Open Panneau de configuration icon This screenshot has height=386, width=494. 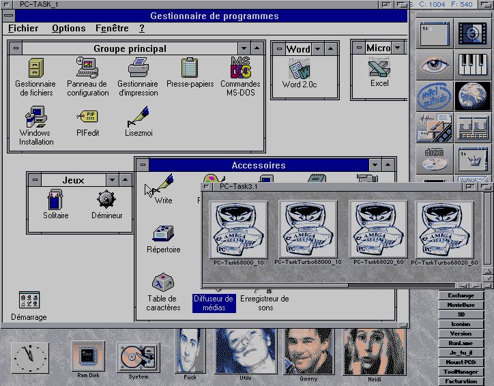pos(87,68)
